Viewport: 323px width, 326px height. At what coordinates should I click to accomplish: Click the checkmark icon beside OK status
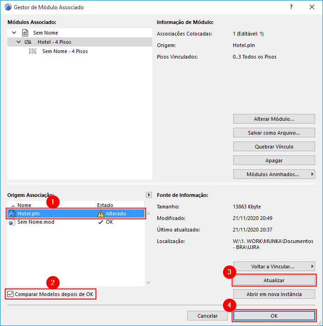[101, 222]
